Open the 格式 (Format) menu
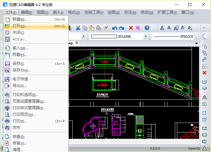 pyautogui.click(x=74, y=13)
